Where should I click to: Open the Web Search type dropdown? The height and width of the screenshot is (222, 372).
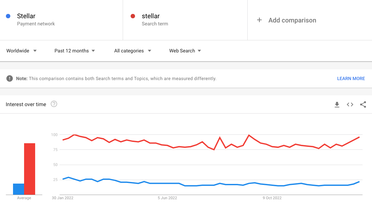[185, 51]
